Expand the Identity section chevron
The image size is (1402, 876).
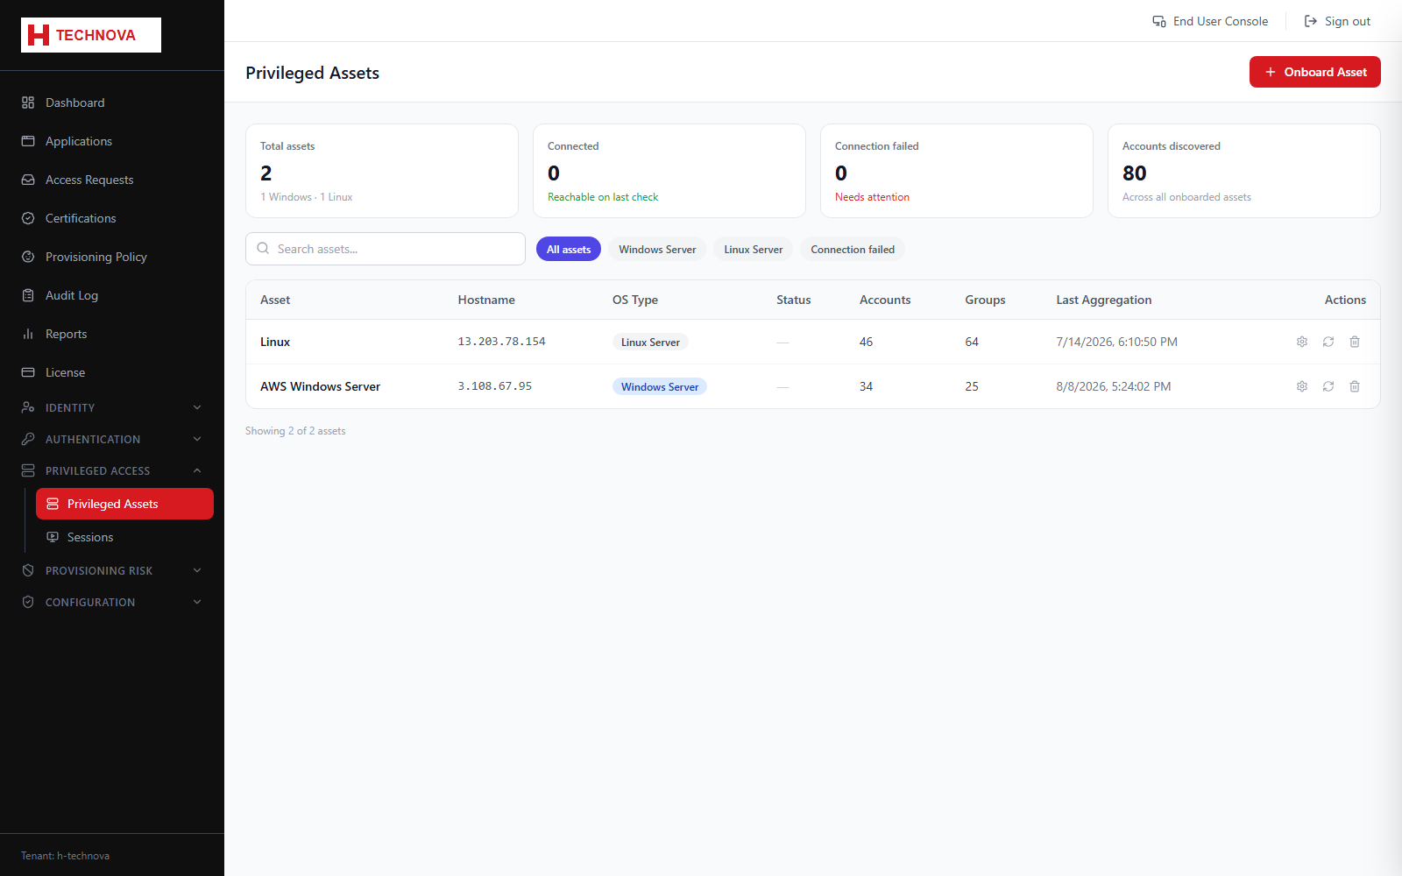197,407
